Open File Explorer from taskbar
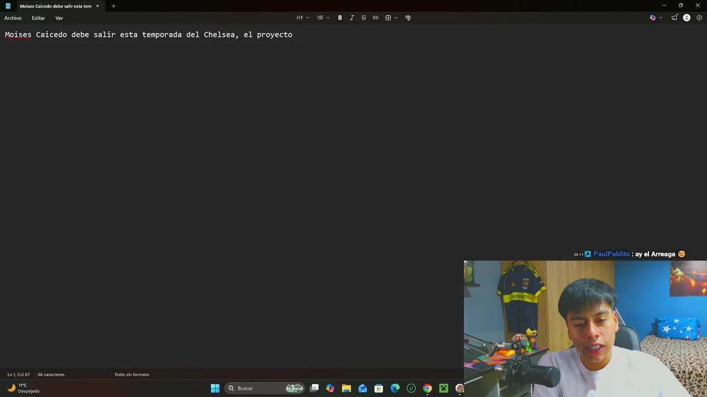The width and height of the screenshot is (707, 397). tap(346, 388)
